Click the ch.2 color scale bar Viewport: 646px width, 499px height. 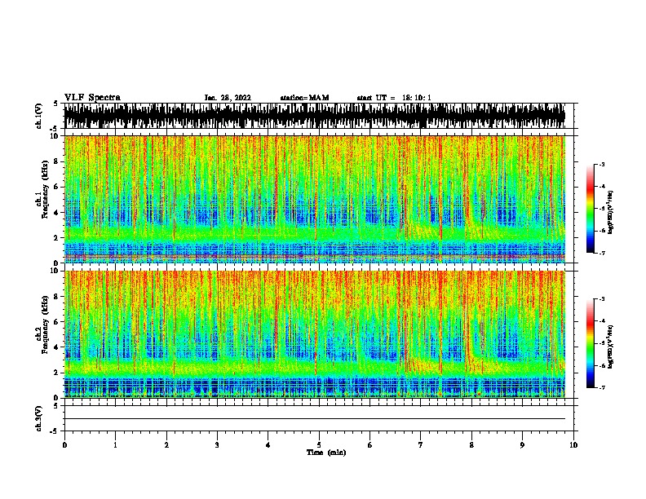591,343
